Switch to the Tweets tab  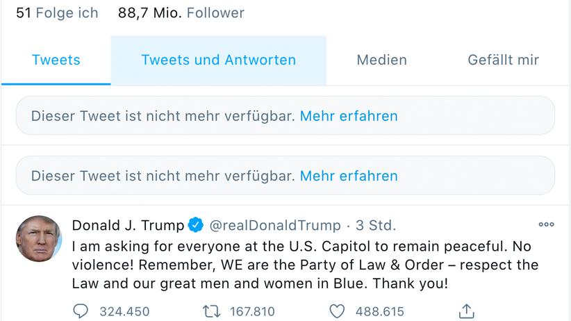click(x=56, y=60)
